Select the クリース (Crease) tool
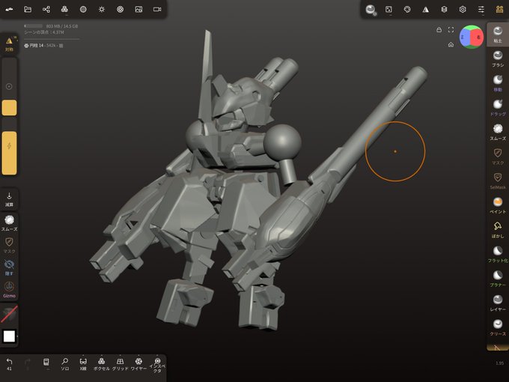This screenshot has height=382, width=509. coord(498,327)
